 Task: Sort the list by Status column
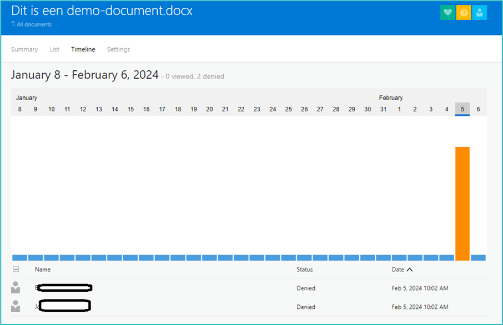tap(304, 270)
